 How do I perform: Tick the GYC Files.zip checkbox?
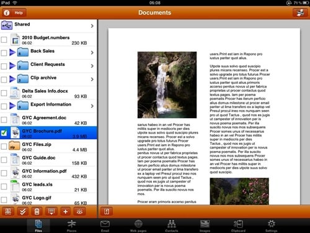tap(4, 147)
